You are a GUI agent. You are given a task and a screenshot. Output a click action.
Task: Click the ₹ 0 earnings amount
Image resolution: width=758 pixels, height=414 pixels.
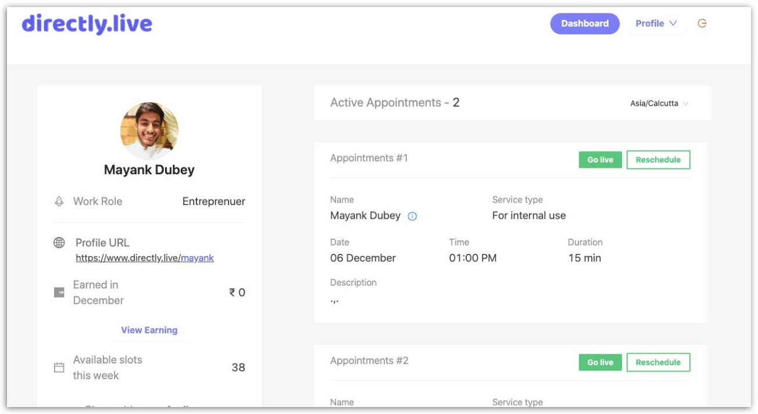(x=237, y=293)
